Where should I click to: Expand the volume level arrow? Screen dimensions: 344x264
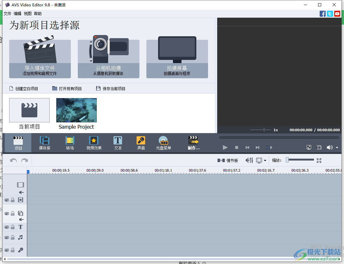click(337, 147)
